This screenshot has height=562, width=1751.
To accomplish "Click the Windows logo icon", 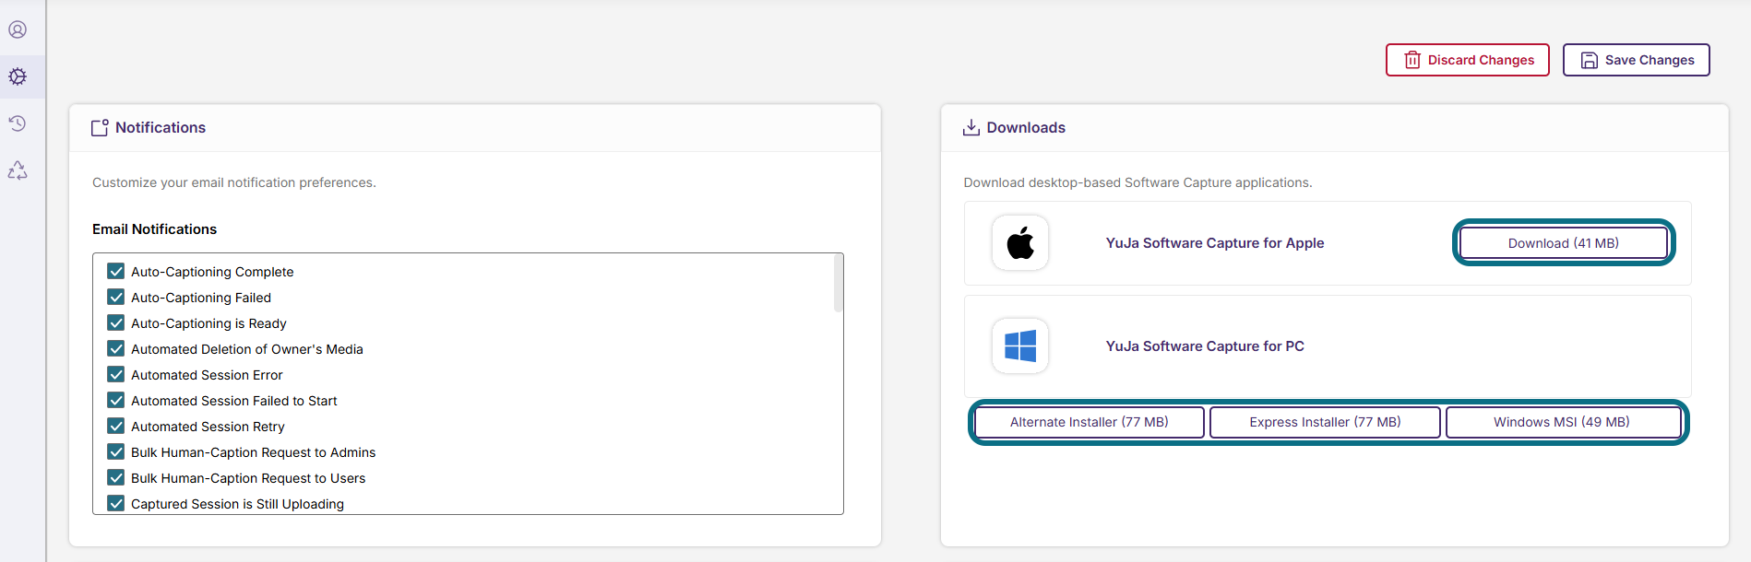I will click(x=1020, y=346).
